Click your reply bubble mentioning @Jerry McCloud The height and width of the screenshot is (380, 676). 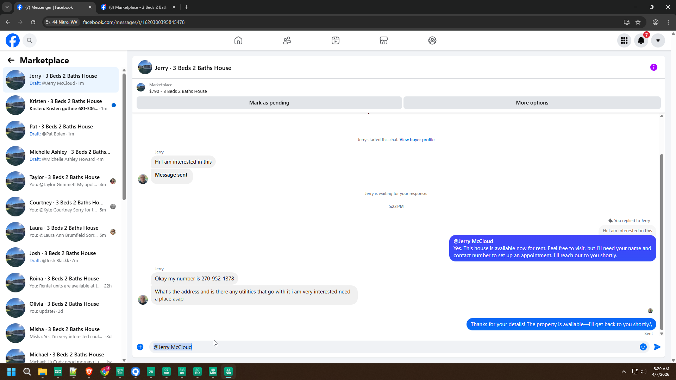552,248
